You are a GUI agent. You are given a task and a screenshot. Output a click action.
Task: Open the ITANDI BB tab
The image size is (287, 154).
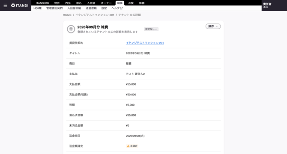42,3
